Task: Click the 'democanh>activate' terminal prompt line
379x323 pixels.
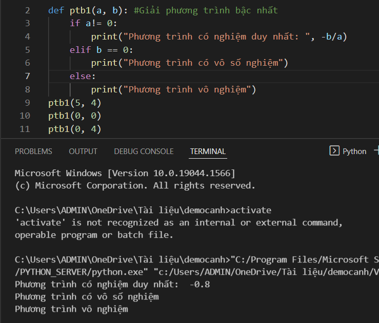Action: coord(143,210)
